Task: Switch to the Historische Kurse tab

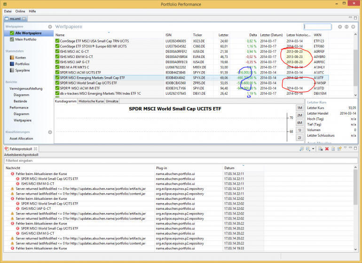Action: pos(90,101)
